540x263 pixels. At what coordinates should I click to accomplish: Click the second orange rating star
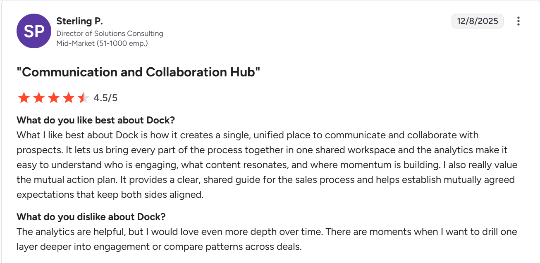(x=39, y=98)
